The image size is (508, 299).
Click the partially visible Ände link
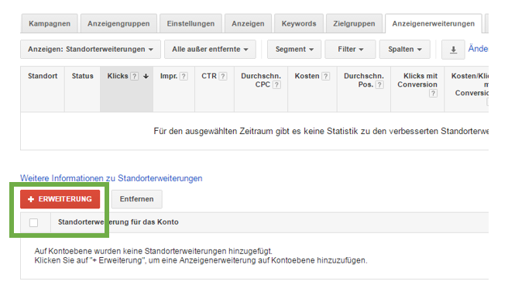(x=478, y=49)
